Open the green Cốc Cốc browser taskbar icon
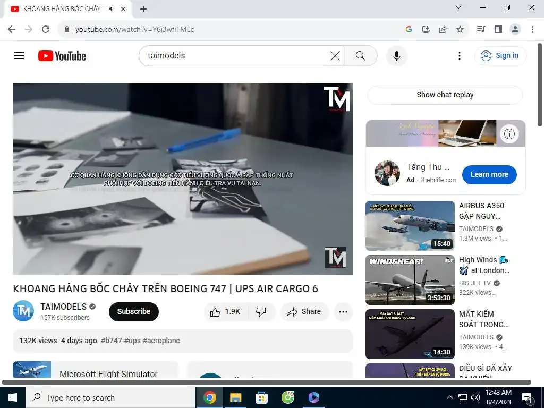Image resolution: width=544 pixels, height=408 pixels. click(288, 397)
